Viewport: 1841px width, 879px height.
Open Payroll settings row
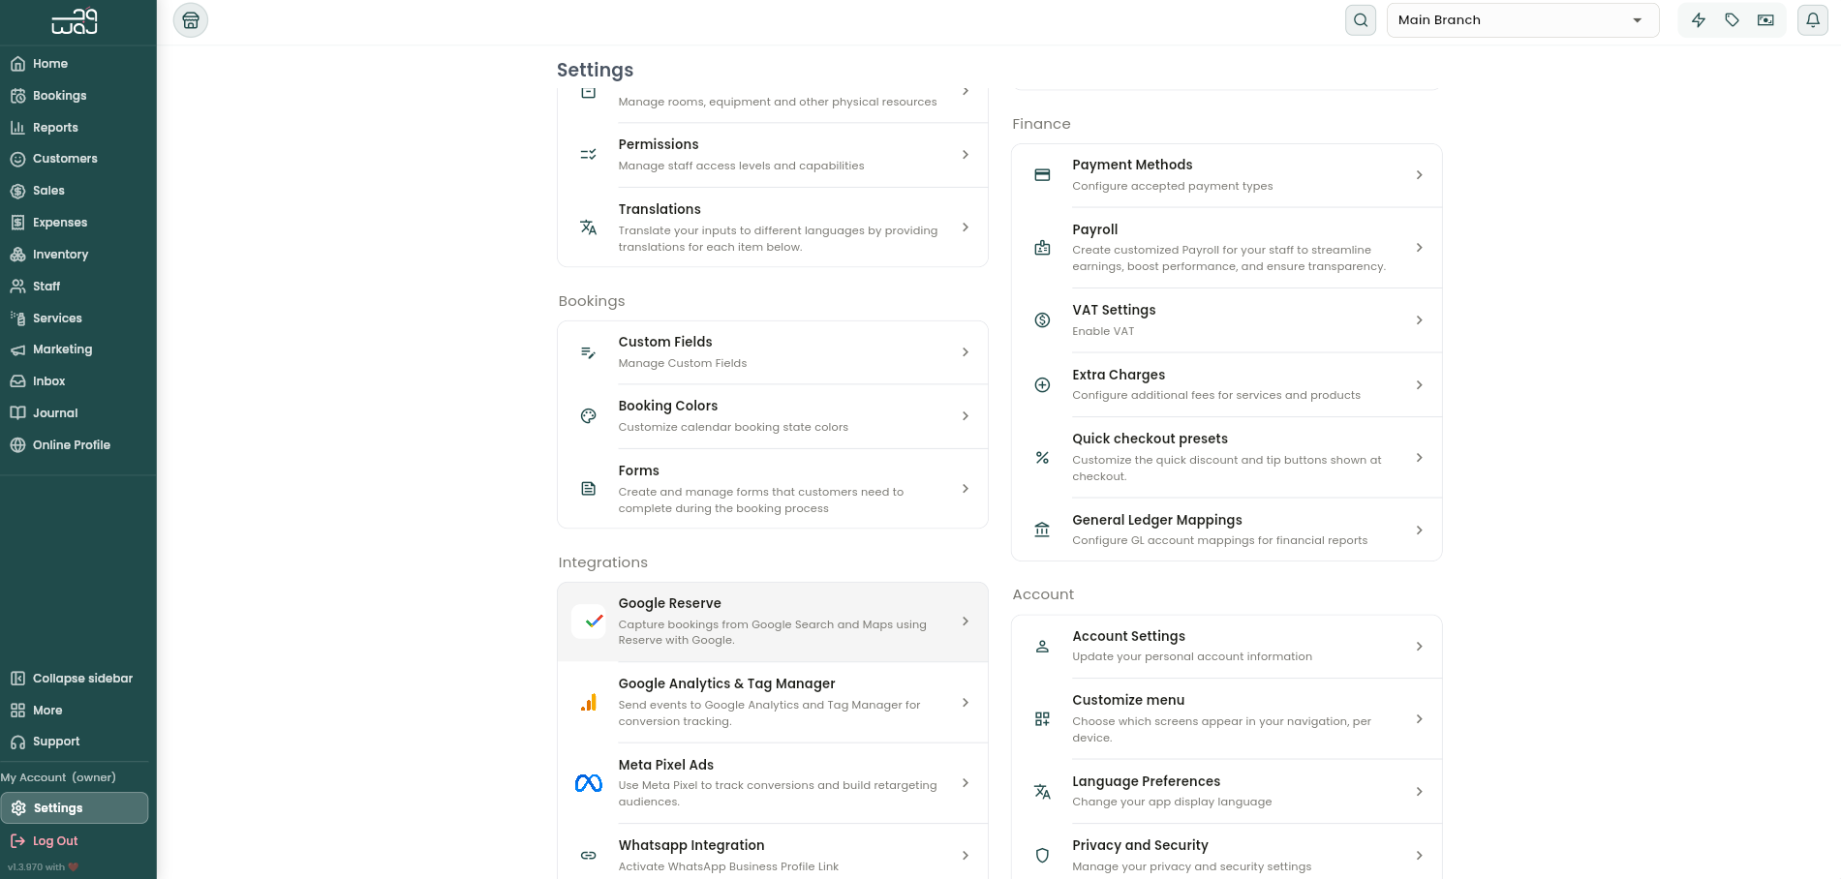pos(1227,248)
